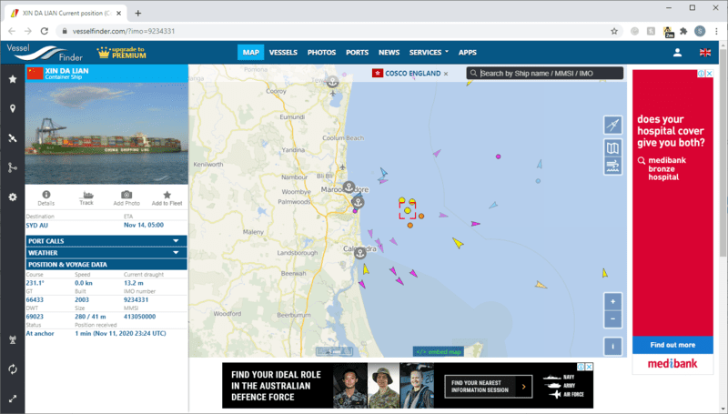
Task: Open the APPS navigation item
Action: pos(468,53)
